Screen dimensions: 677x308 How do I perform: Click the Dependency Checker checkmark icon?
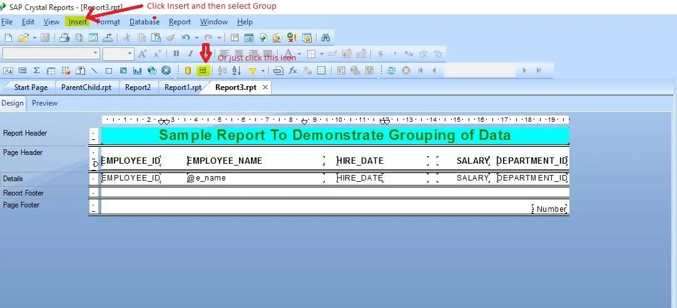[292, 38]
